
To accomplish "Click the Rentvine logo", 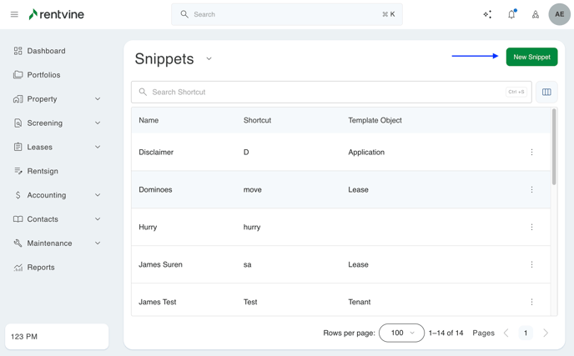I will pyautogui.click(x=56, y=14).
